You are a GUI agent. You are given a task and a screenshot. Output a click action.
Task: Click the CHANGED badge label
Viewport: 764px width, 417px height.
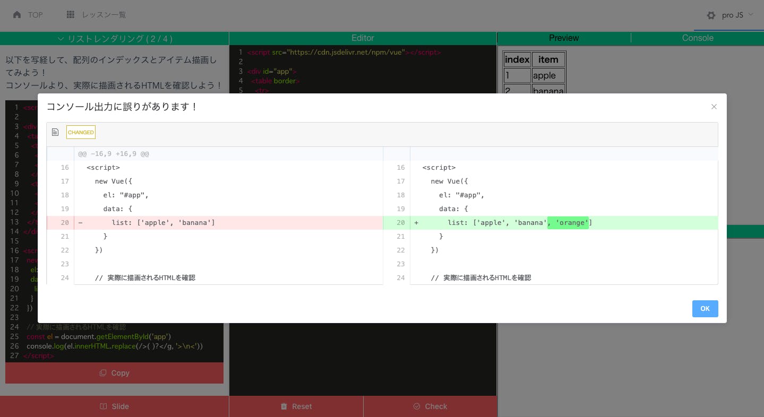tap(81, 132)
